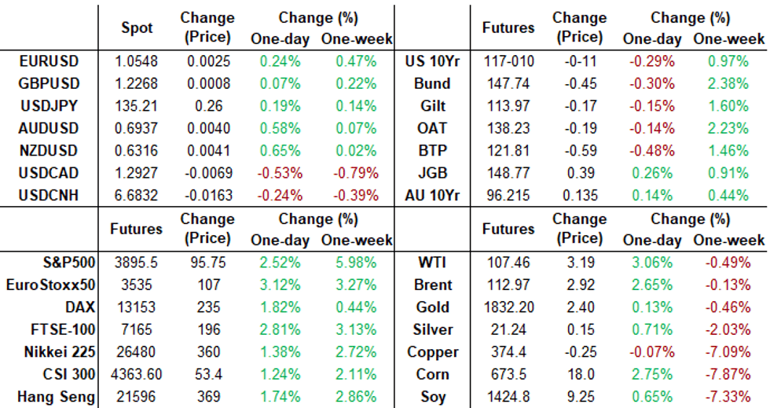Select the USDJPY spot value 135.21

pos(137,105)
